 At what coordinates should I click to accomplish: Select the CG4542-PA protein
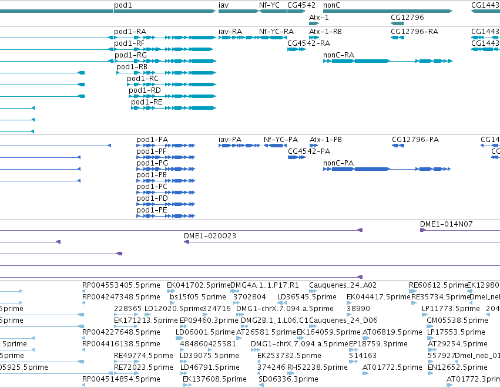point(309,151)
